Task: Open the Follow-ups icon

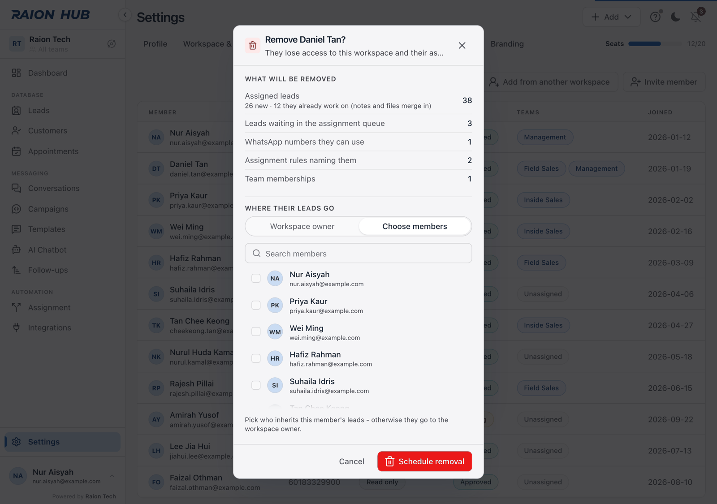Action: [17, 270]
